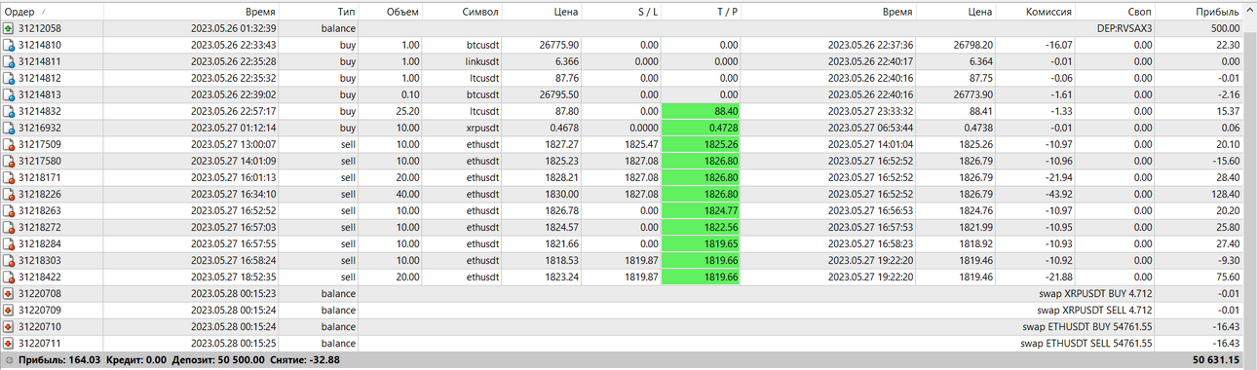Click the close price 26798.20

tap(973, 45)
